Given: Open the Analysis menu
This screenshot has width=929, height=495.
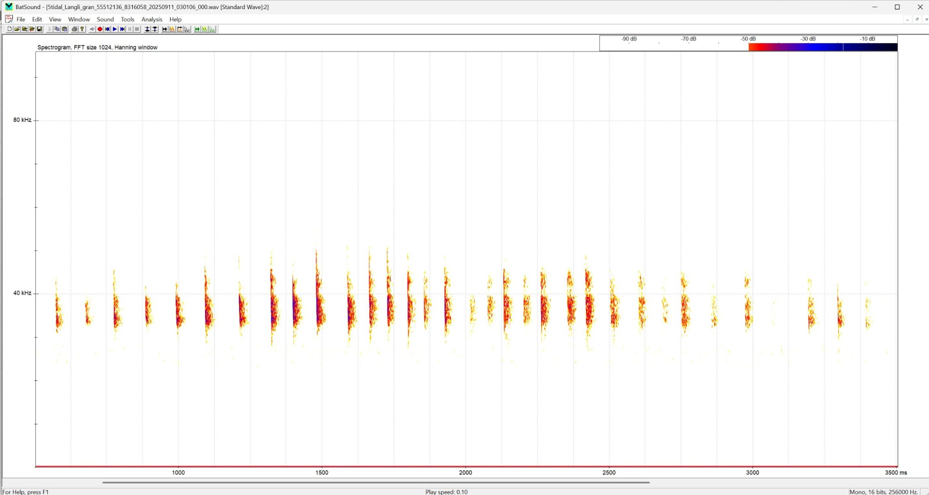Looking at the screenshot, I should (x=152, y=19).
